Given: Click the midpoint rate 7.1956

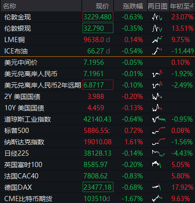Looking at the screenshot, I should click(93, 62).
